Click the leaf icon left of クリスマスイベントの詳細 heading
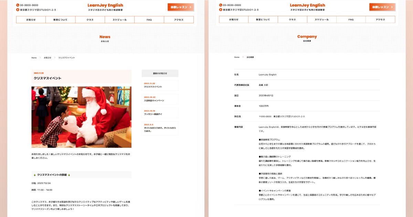Screen dimensions: 413x217 34,174
